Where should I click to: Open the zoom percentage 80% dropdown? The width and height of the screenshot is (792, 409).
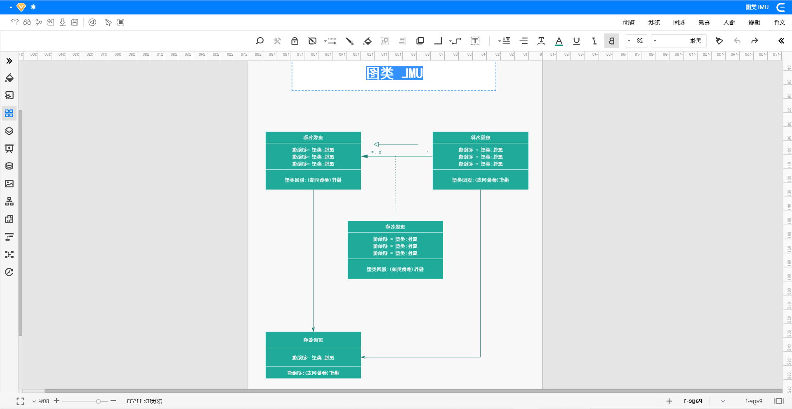(41, 401)
